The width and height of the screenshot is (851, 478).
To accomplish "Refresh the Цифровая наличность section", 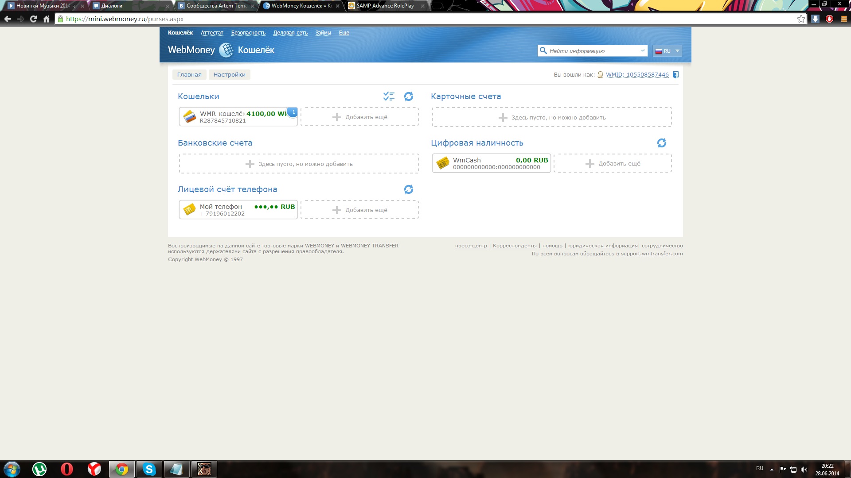I will [662, 143].
